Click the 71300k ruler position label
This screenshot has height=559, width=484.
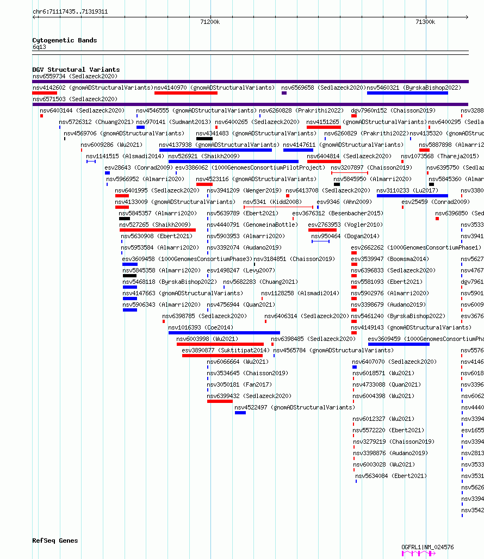click(x=425, y=22)
